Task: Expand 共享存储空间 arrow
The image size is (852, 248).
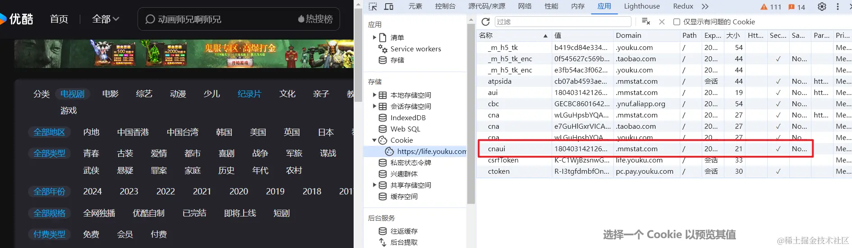Action: coord(374,185)
